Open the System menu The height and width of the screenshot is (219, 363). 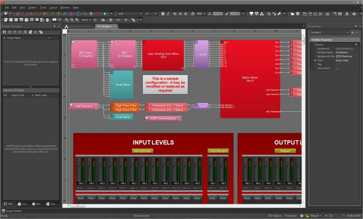point(32,8)
